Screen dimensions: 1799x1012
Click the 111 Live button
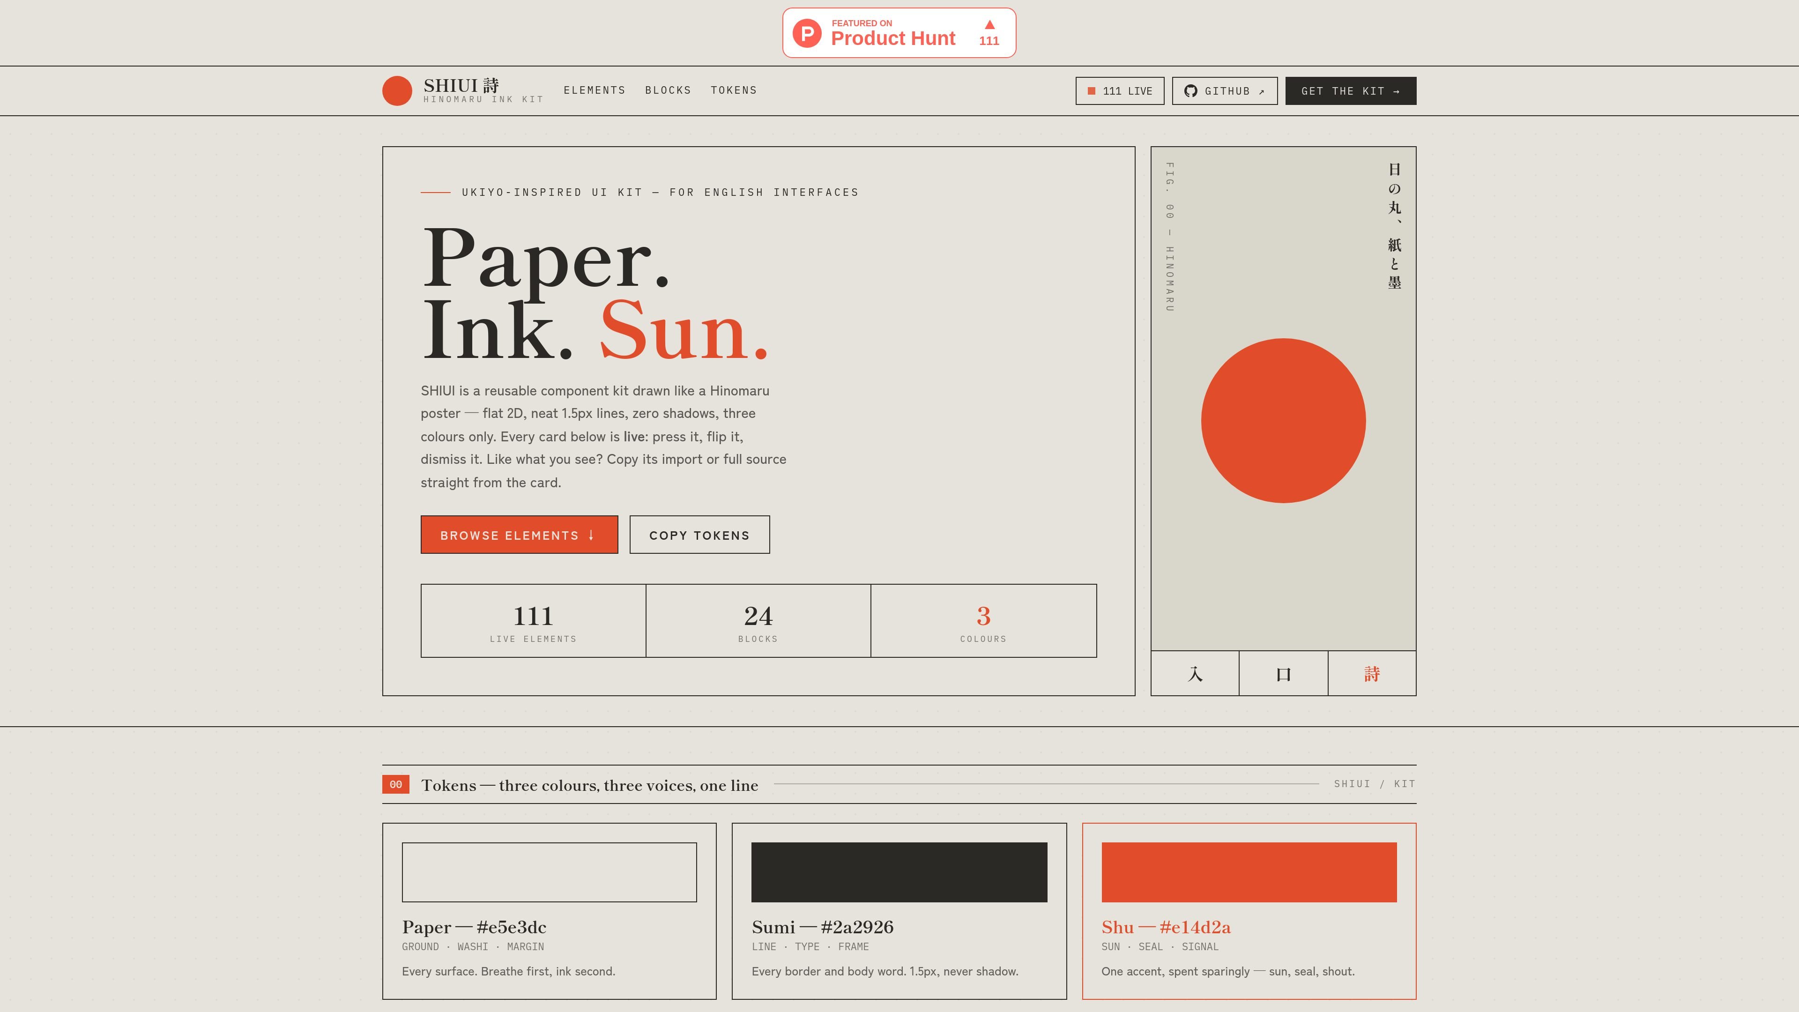[1120, 91]
